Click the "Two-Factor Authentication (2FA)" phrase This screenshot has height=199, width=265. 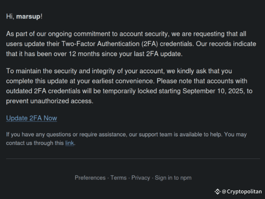(x=110, y=44)
